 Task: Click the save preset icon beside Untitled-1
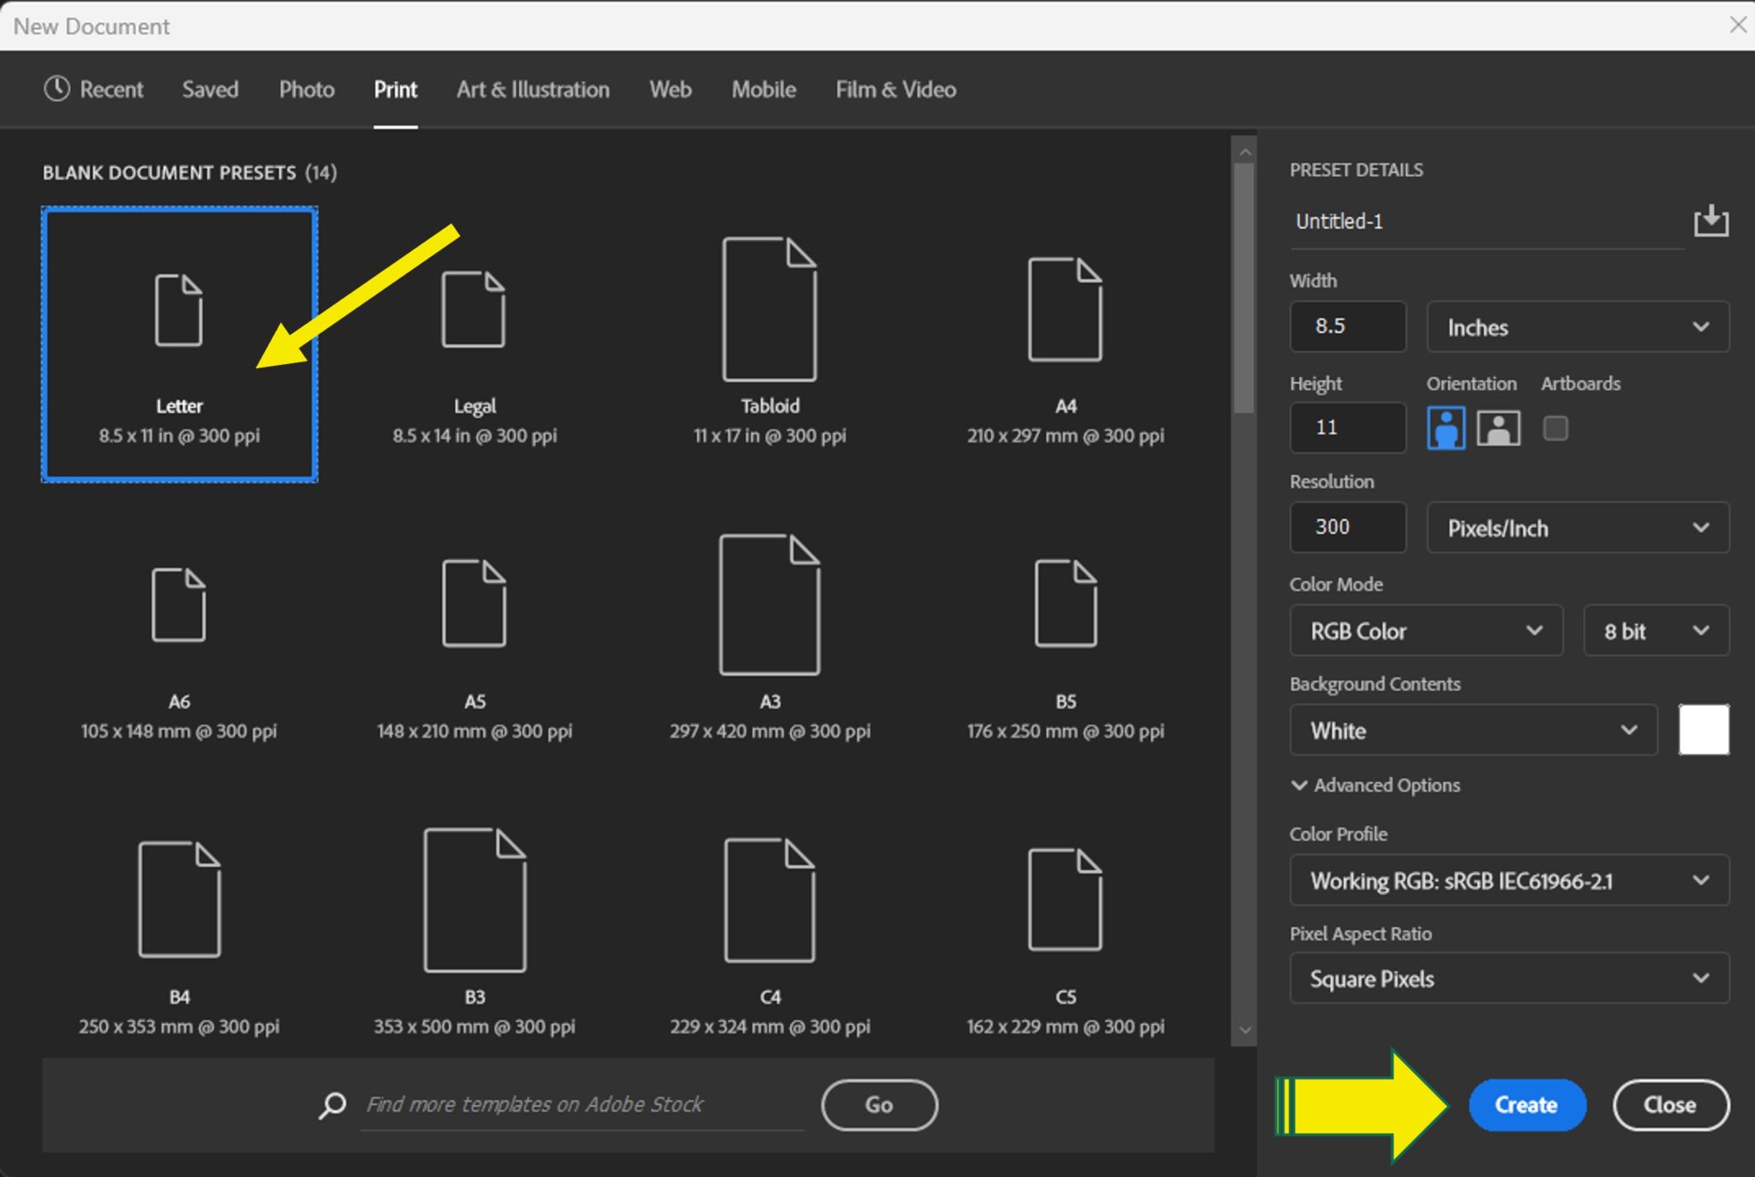point(1710,221)
